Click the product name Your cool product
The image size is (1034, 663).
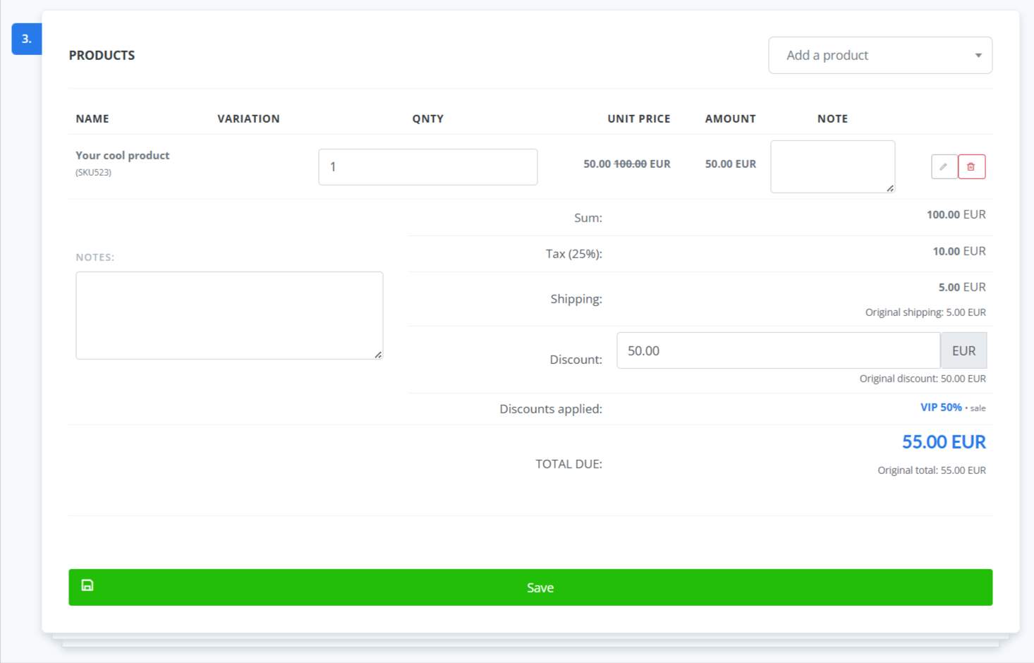123,155
